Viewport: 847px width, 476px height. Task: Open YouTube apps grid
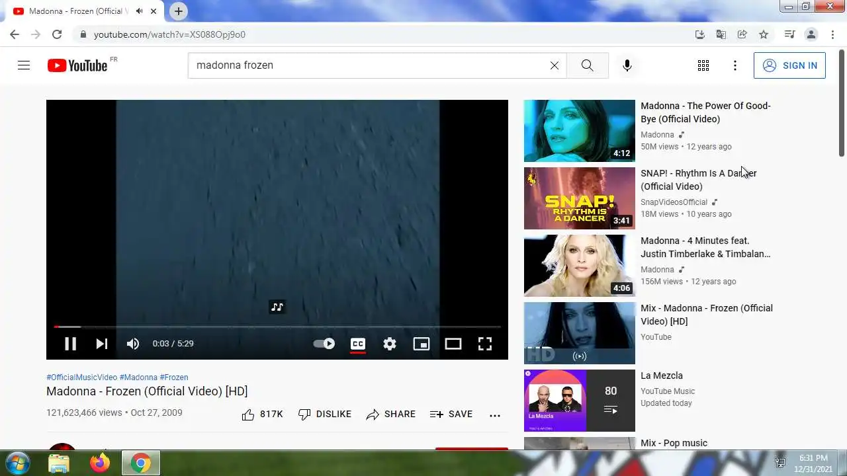click(703, 65)
